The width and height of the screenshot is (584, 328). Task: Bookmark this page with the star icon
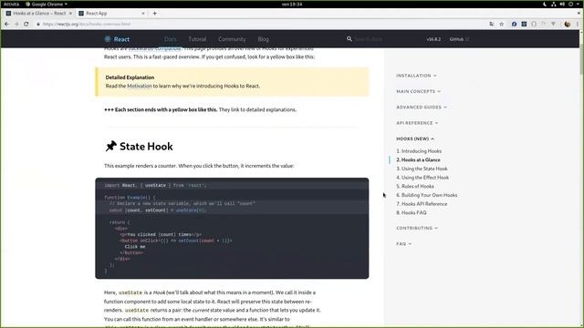(501, 24)
